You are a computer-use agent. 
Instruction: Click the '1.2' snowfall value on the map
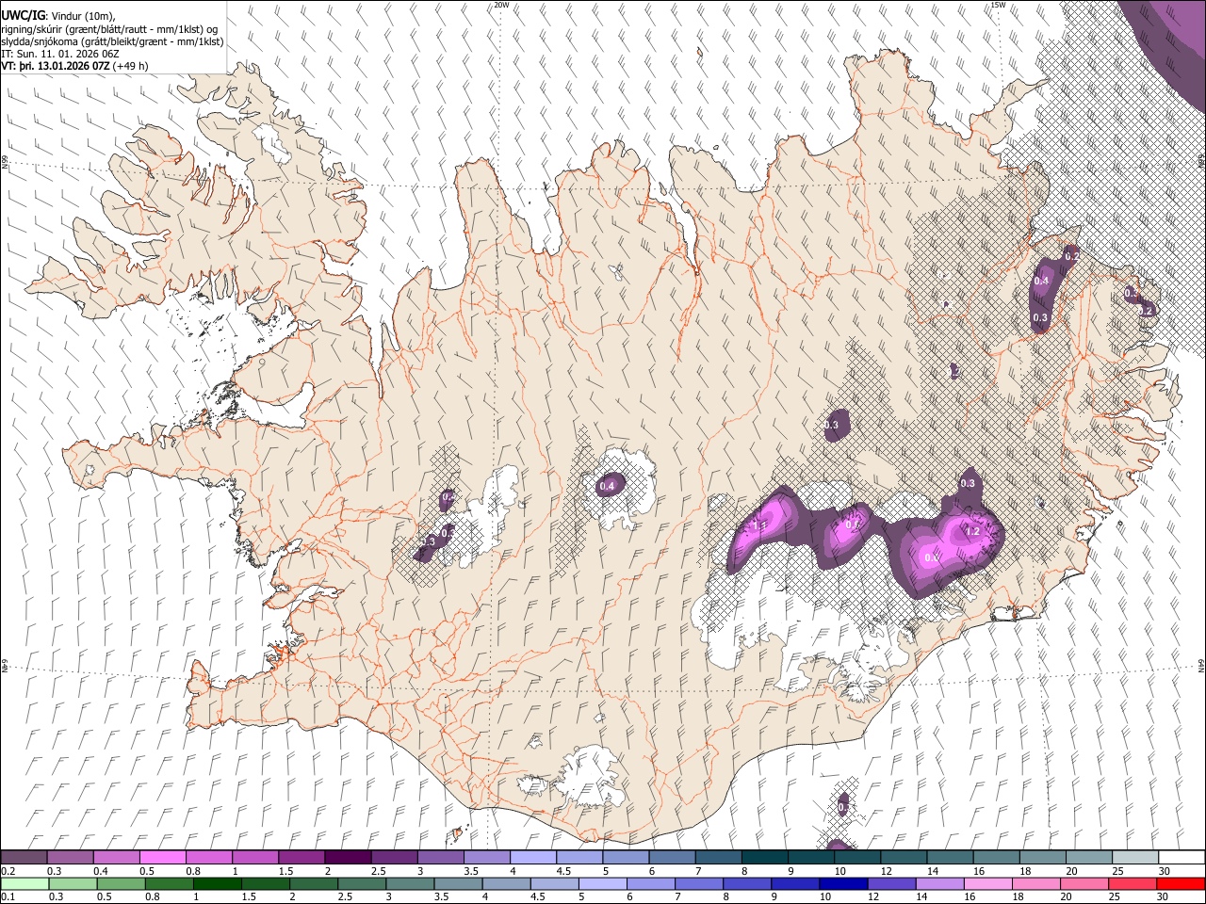pyautogui.click(x=973, y=532)
